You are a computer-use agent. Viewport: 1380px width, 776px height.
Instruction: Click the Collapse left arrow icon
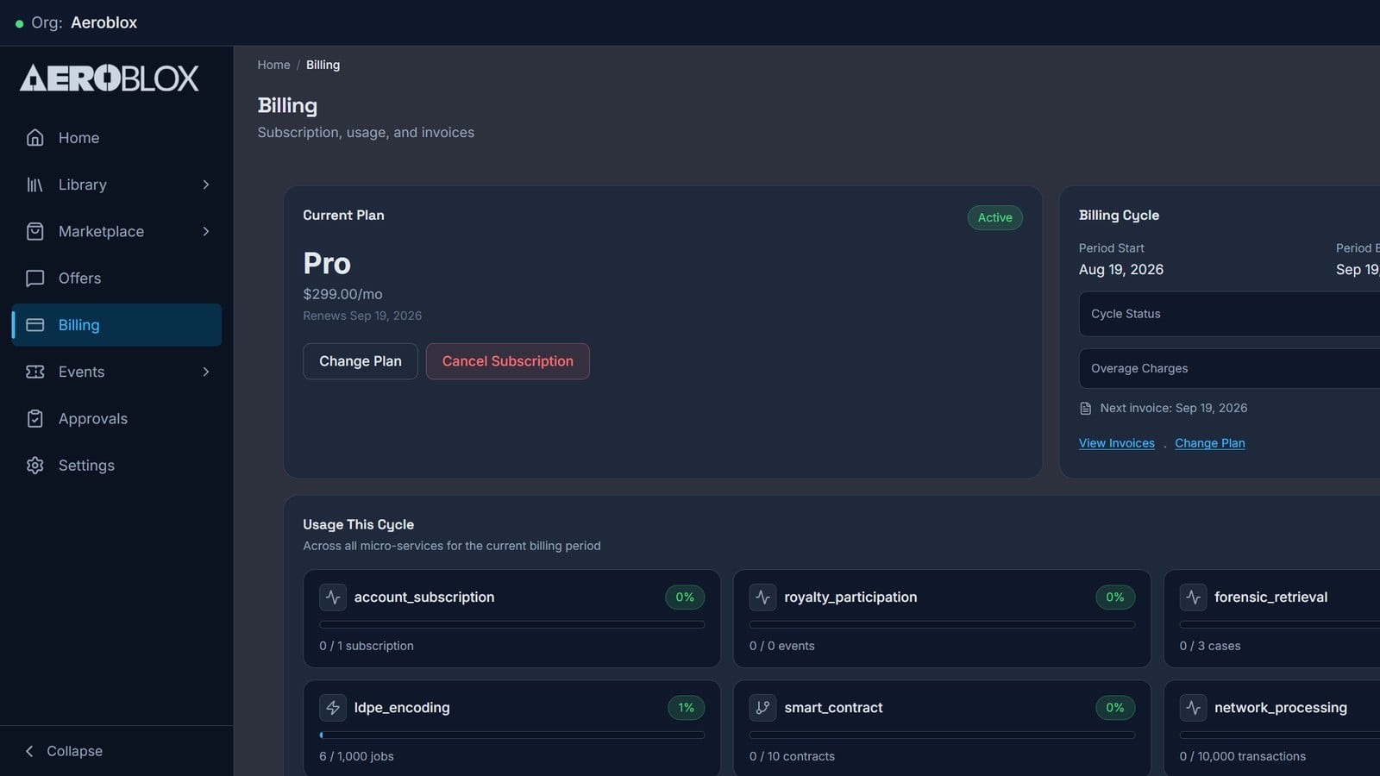tap(29, 751)
